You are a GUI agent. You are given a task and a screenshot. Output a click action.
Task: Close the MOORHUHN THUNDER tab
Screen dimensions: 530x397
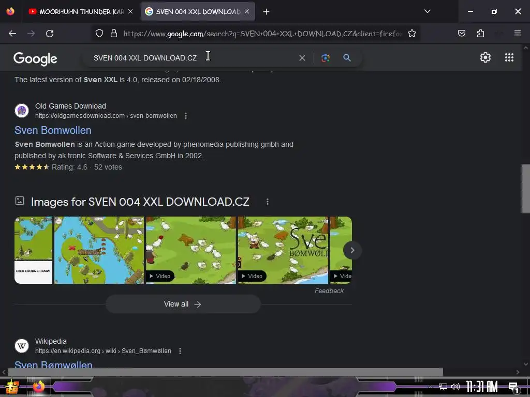click(130, 12)
